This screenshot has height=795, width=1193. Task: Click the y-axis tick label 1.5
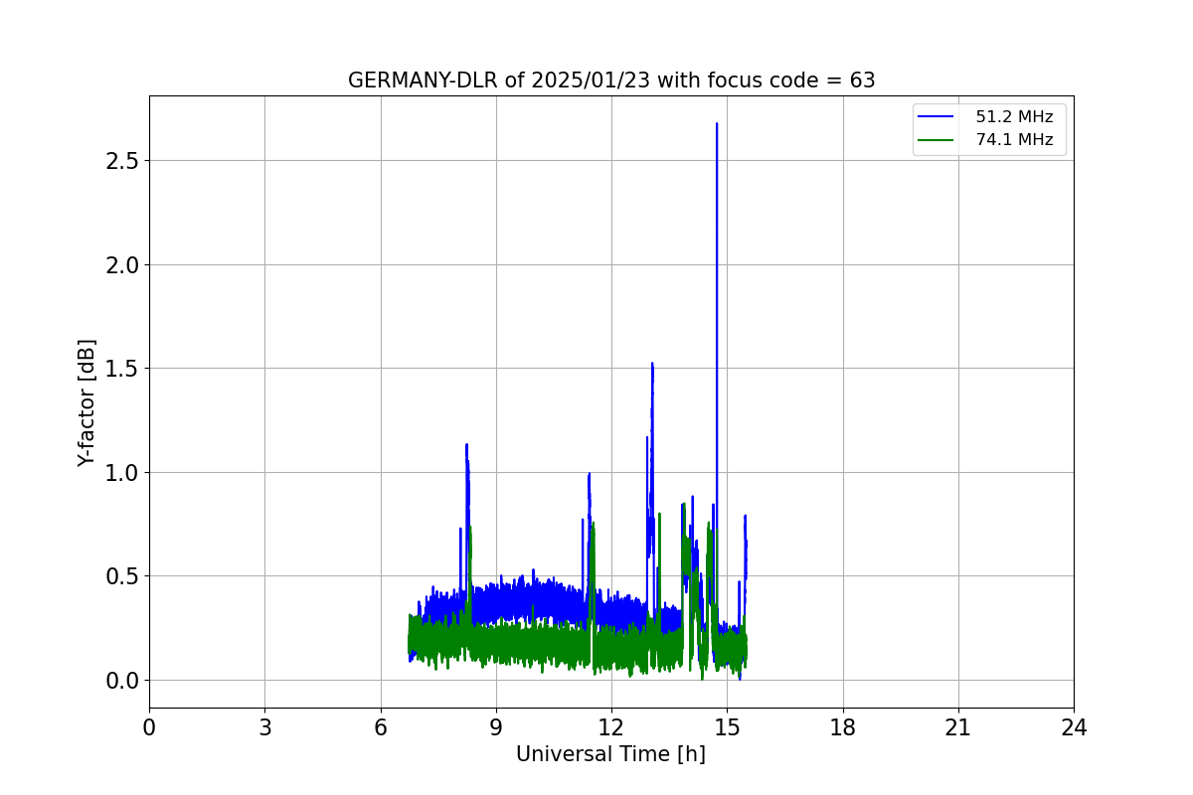123,369
